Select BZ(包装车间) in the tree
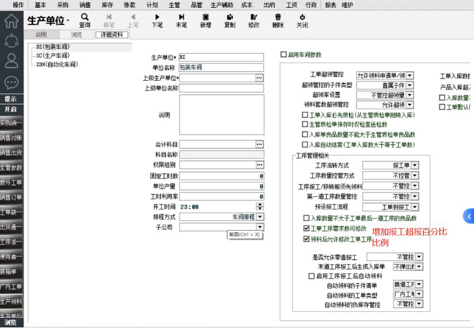 point(53,47)
